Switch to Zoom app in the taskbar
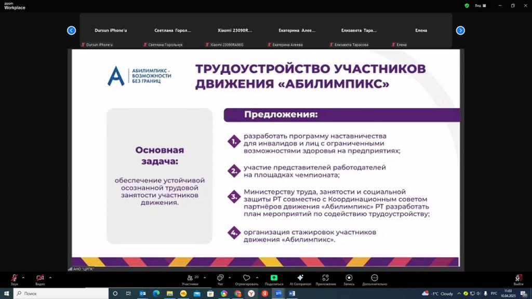 click(x=278, y=294)
